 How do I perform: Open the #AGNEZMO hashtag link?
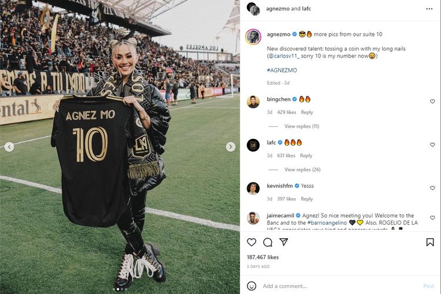pyautogui.click(x=282, y=71)
